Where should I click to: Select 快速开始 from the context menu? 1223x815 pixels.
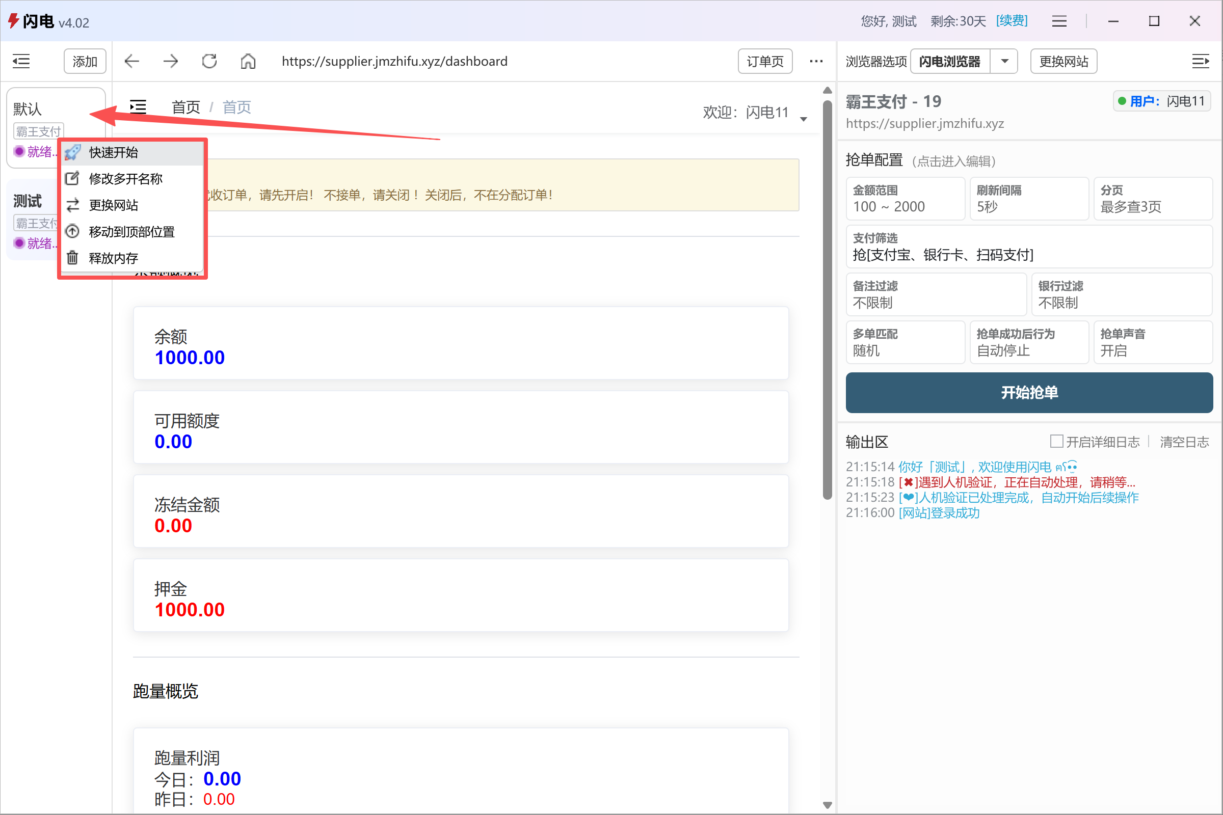click(x=113, y=152)
